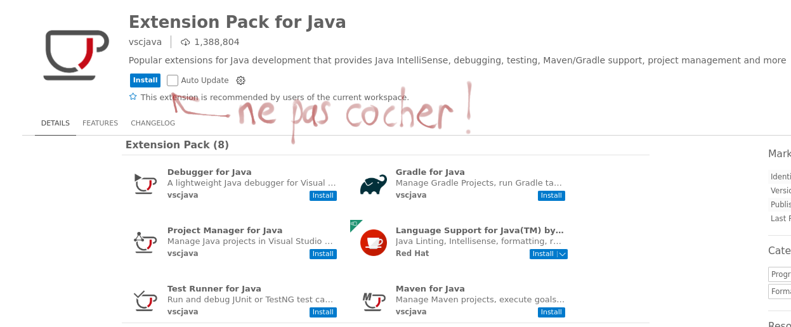
Task: Click the Gradle for Java elephant icon
Action: click(x=373, y=184)
